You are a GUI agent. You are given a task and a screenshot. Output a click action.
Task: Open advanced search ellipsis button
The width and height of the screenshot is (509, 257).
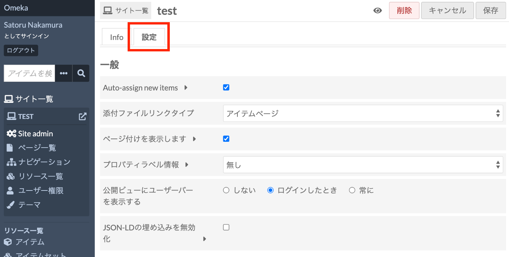(64, 73)
